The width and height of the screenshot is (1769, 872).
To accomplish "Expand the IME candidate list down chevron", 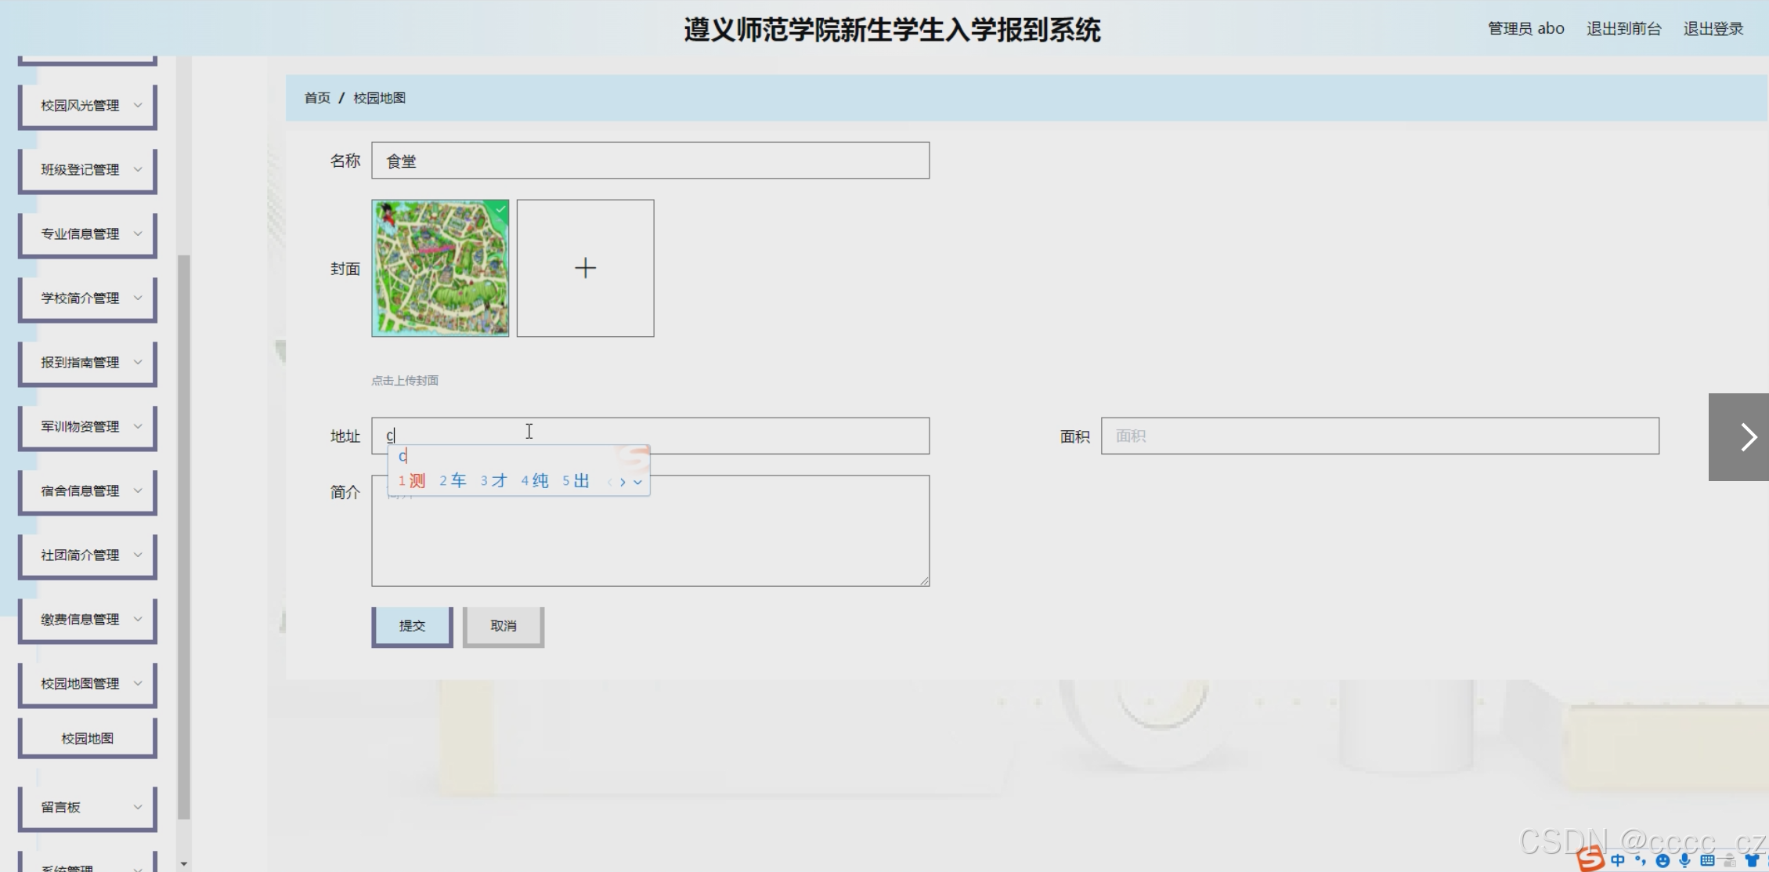I will point(637,482).
